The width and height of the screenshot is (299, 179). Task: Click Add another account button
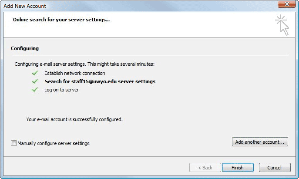point(260,142)
